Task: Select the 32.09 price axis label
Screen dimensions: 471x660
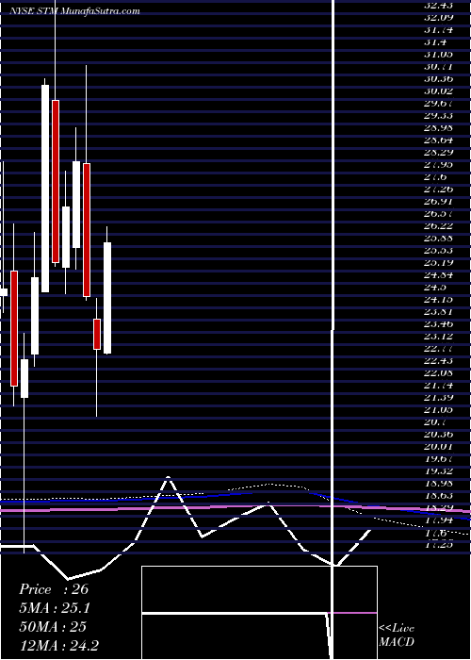Action: tap(439, 18)
